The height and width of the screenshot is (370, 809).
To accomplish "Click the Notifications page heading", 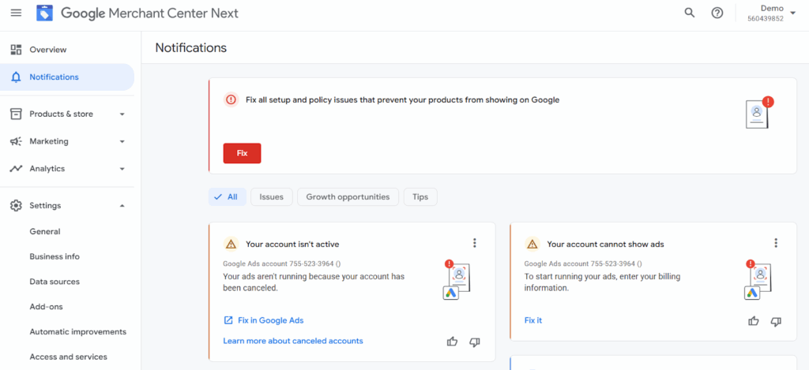I will (191, 48).
